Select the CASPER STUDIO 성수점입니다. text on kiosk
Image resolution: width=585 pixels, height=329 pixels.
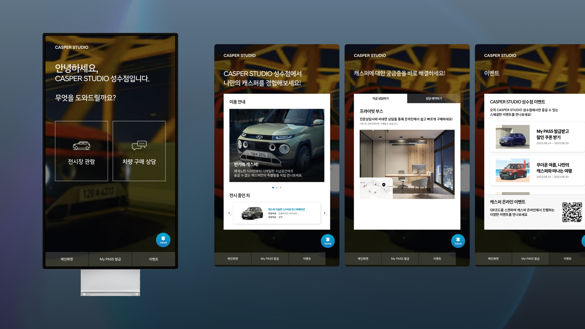pos(102,79)
